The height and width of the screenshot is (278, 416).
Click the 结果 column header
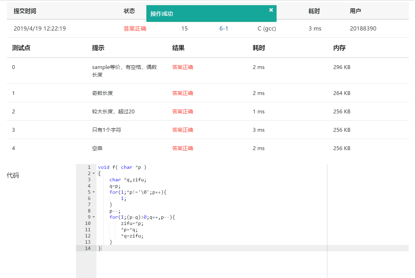point(178,48)
